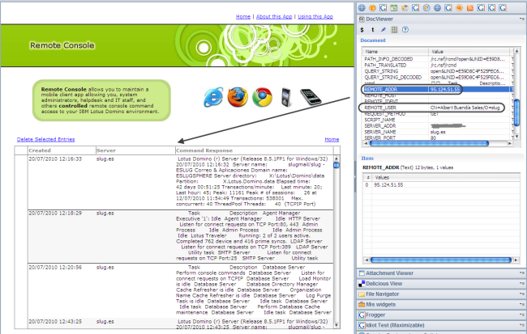Open the Mis widgets panel menu arrow
Viewport: 527px width, 334px height.
[521, 305]
